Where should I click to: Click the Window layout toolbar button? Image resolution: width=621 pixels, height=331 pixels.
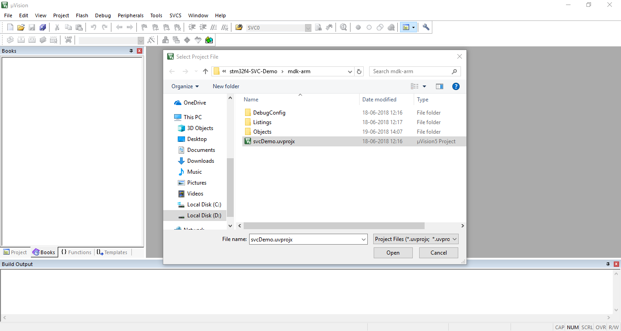[x=406, y=27]
